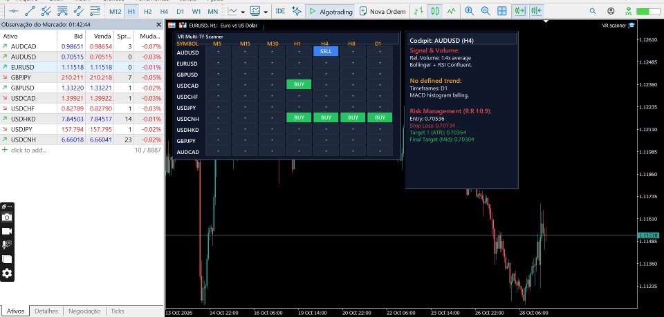Zoom out of the chart
This screenshot has width=664, height=317.
486,12
